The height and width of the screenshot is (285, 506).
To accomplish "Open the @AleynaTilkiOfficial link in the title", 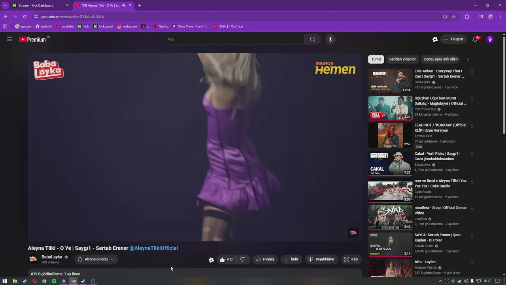I will point(154,248).
